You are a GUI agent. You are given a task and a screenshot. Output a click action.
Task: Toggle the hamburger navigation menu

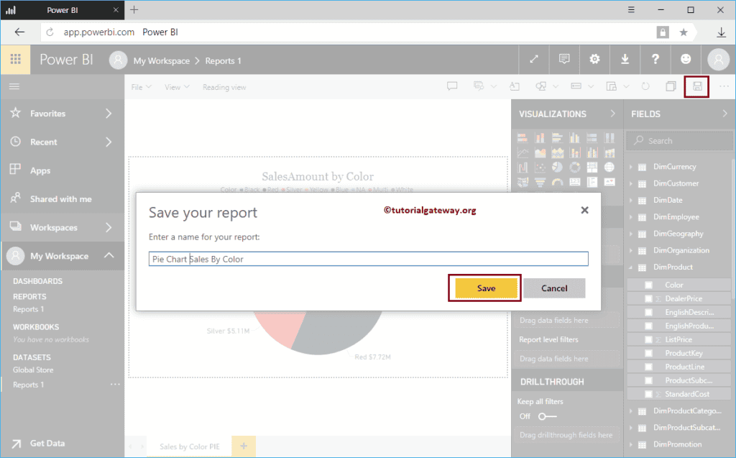(14, 86)
